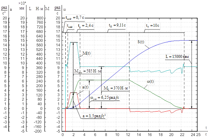
Task: Click the M(t) curve label
Action: (x=86, y=53)
